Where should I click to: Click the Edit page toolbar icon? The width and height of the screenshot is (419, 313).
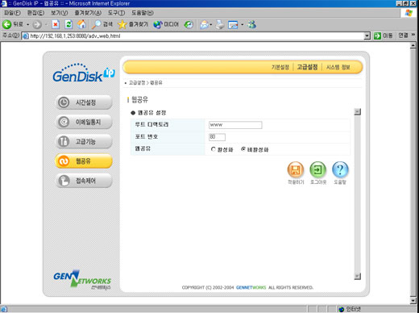click(233, 25)
